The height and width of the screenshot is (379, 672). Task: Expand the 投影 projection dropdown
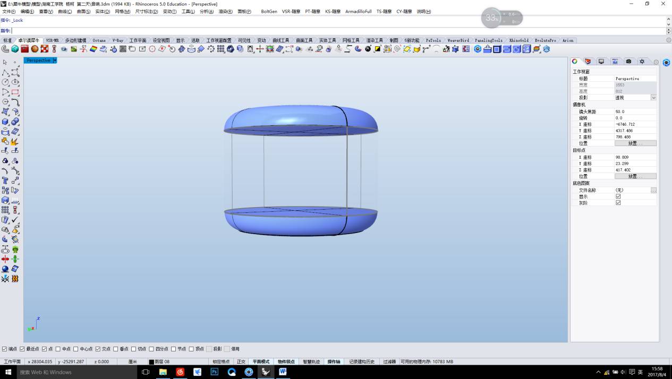(653, 98)
